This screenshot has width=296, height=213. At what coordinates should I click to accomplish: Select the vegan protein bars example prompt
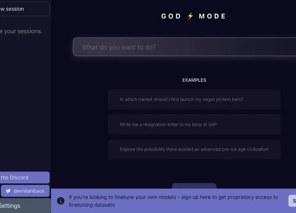coord(194,99)
